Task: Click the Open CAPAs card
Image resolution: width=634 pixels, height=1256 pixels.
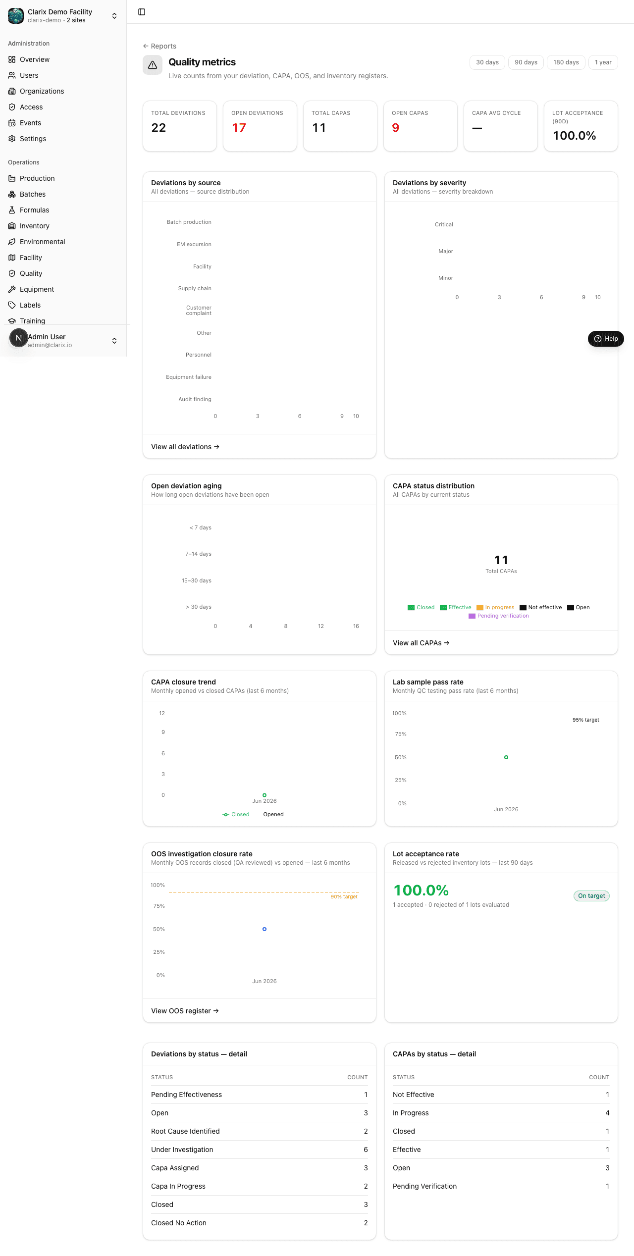Action: [421, 126]
